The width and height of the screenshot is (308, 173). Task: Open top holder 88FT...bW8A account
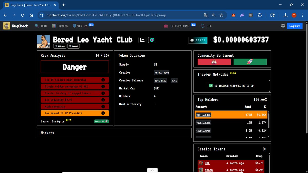click(204, 115)
